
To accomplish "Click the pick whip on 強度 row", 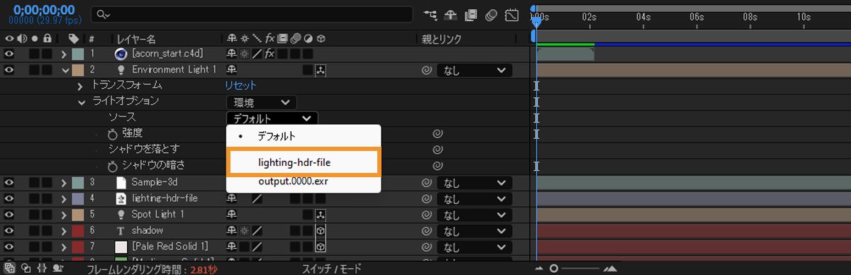I will [x=438, y=133].
